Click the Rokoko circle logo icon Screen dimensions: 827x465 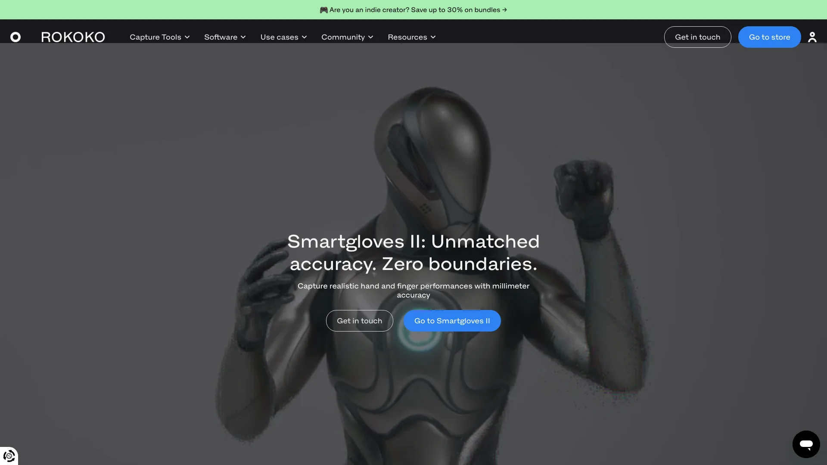point(16,37)
